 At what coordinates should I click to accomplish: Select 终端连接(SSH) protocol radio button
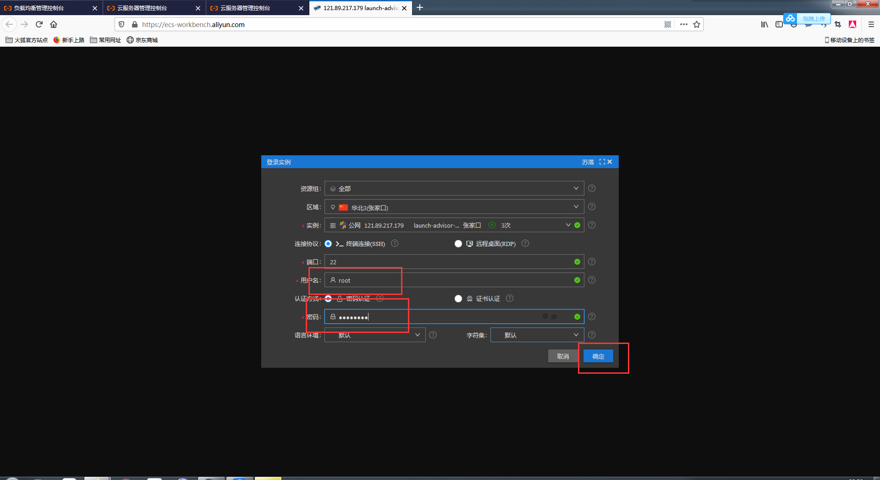328,244
